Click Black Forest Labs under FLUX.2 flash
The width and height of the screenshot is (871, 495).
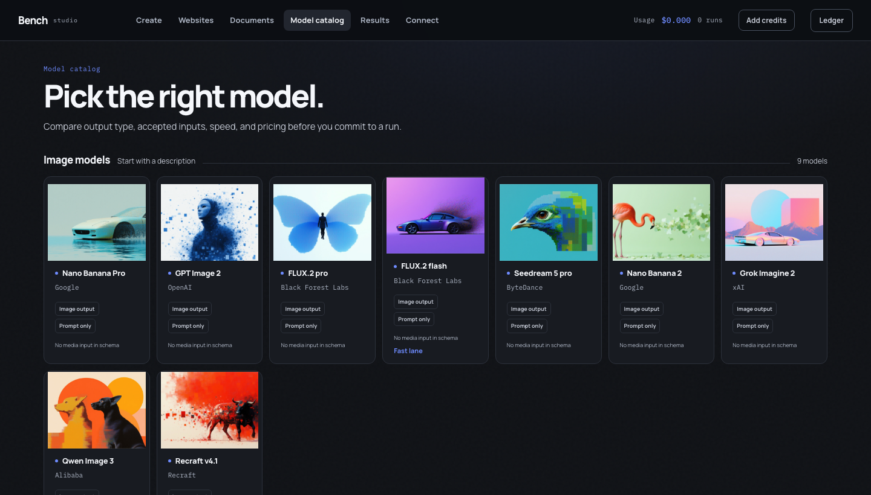[428, 281]
